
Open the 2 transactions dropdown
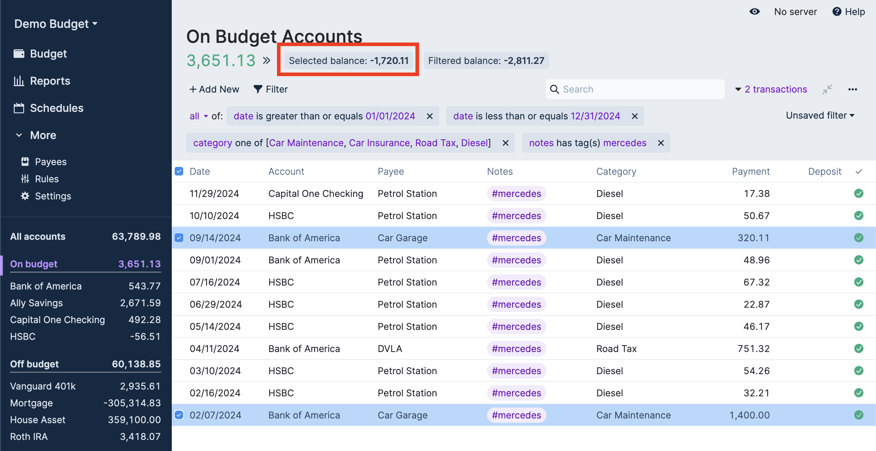tap(771, 89)
